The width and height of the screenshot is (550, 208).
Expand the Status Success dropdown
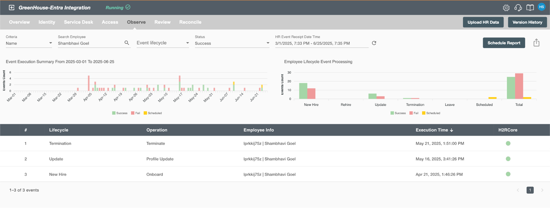(232, 43)
